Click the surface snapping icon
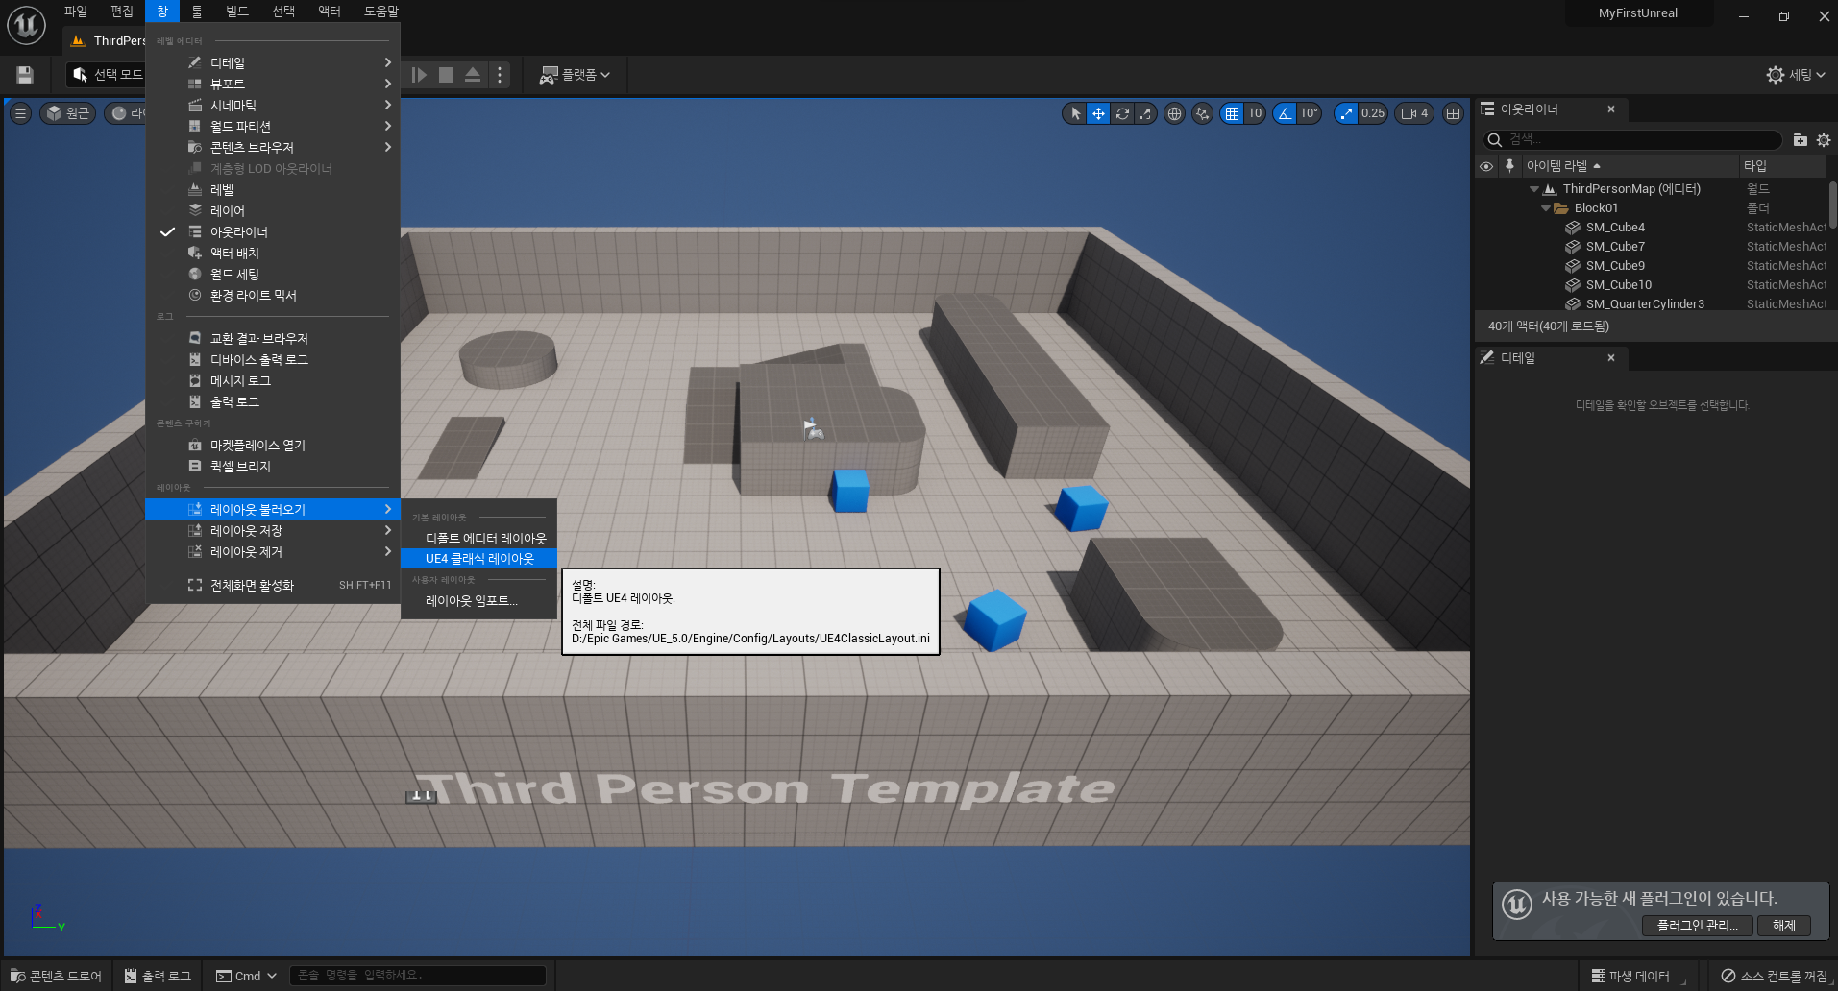The height and width of the screenshot is (991, 1838). coord(1202,113)
